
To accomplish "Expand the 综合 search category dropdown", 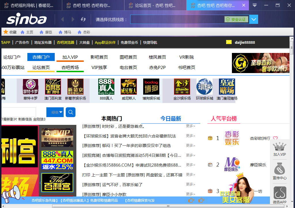I will pyautogui.click(x=55, y=112).
